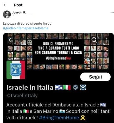This screenshot has height=123, width=114.
Task: Open the vertical dots menu on the banner
Action: (107, 40)
